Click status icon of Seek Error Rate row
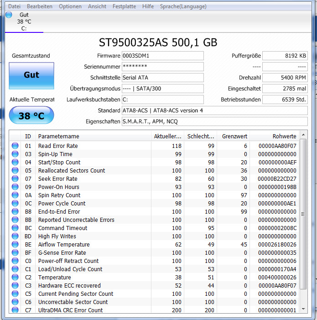Image resolution: width=317 pixels, height=320 pixels. click(15, 178)
